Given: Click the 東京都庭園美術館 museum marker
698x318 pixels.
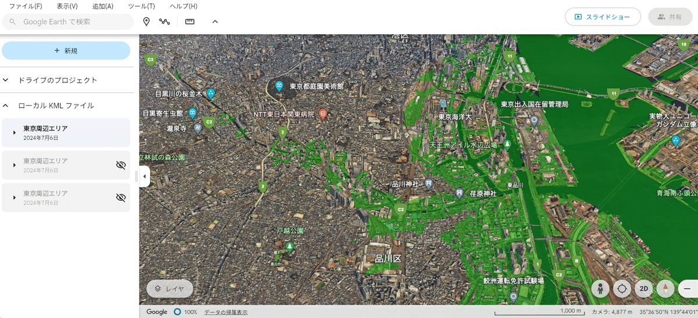Looking at the screenshot, I should point(279,86).
